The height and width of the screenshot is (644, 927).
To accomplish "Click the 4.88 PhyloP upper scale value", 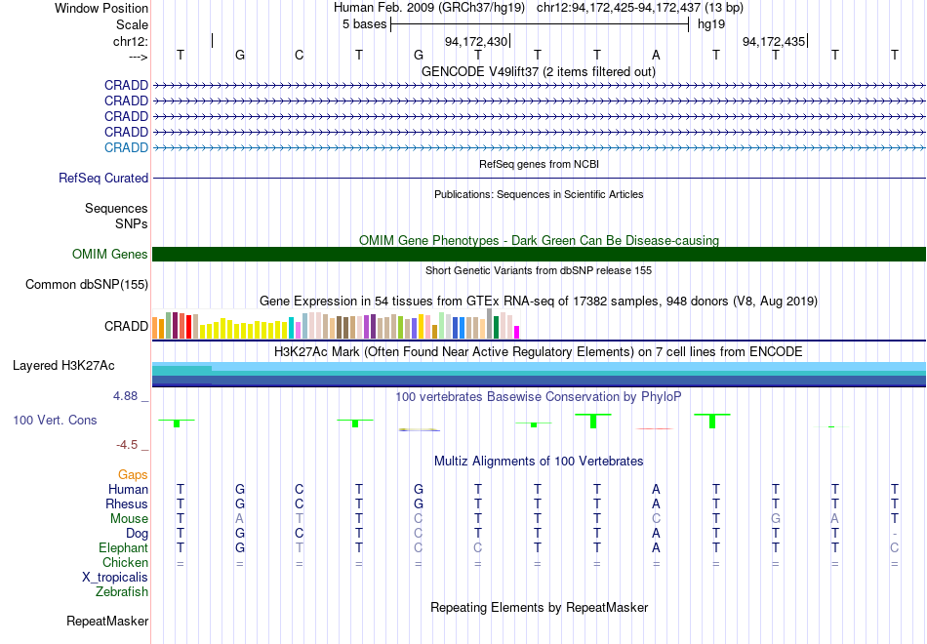I will tap(126, 396).
